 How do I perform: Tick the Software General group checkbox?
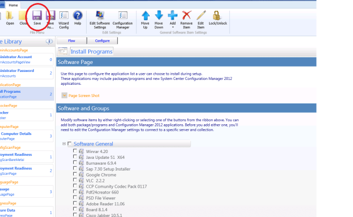[70, 144]
